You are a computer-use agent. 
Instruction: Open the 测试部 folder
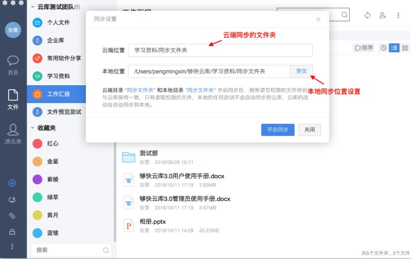tap(149, 153)
